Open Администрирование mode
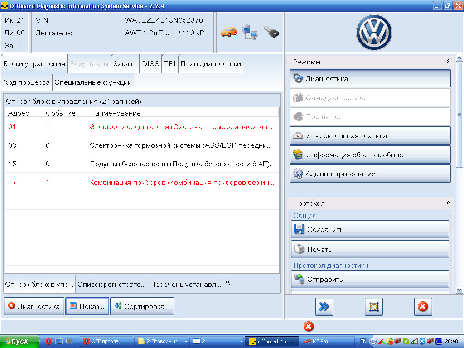 point(370,174)
